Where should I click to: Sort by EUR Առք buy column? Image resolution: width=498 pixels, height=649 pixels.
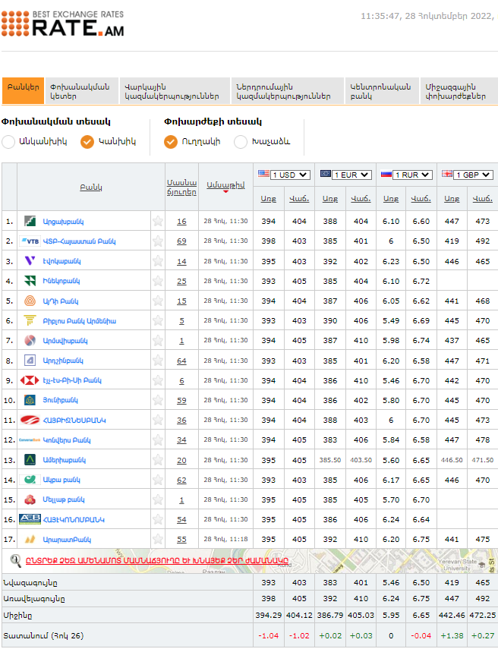[x=330, y=199]
